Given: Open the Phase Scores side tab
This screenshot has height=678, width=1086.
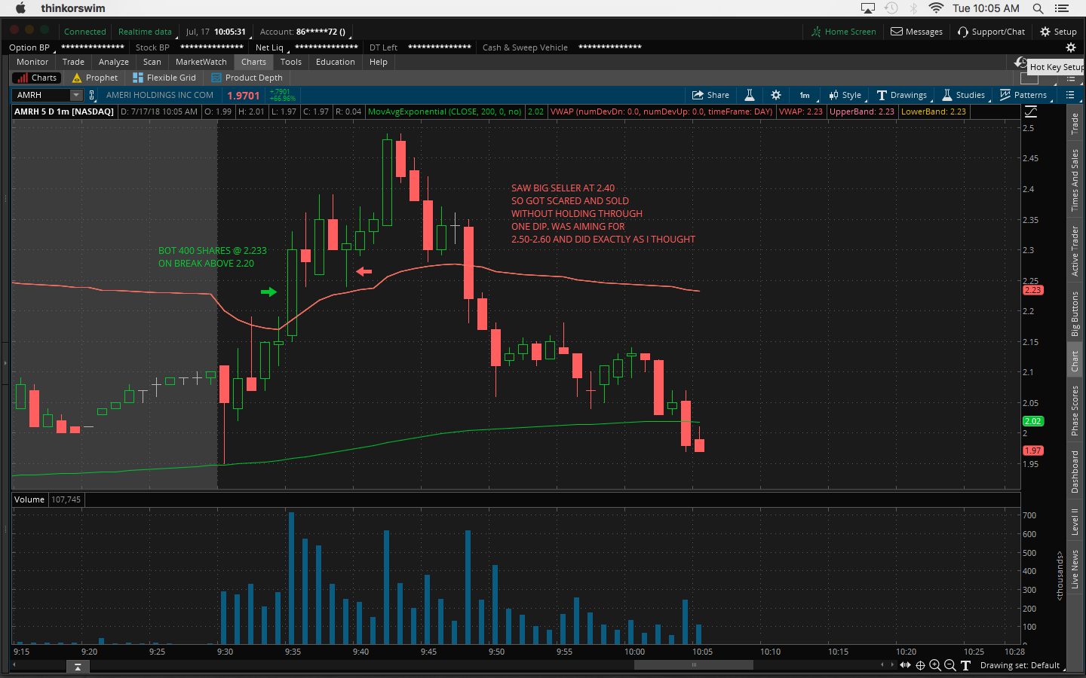Looking at the screenshot, I should [1075, 411].
